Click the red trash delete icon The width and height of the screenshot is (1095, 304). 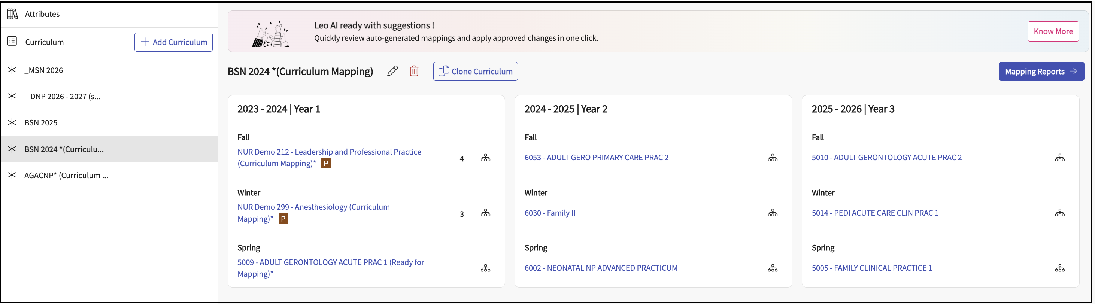pos(413,71)
